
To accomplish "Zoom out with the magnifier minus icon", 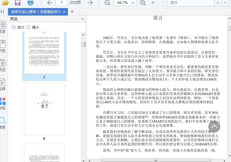I will point(107,3).
